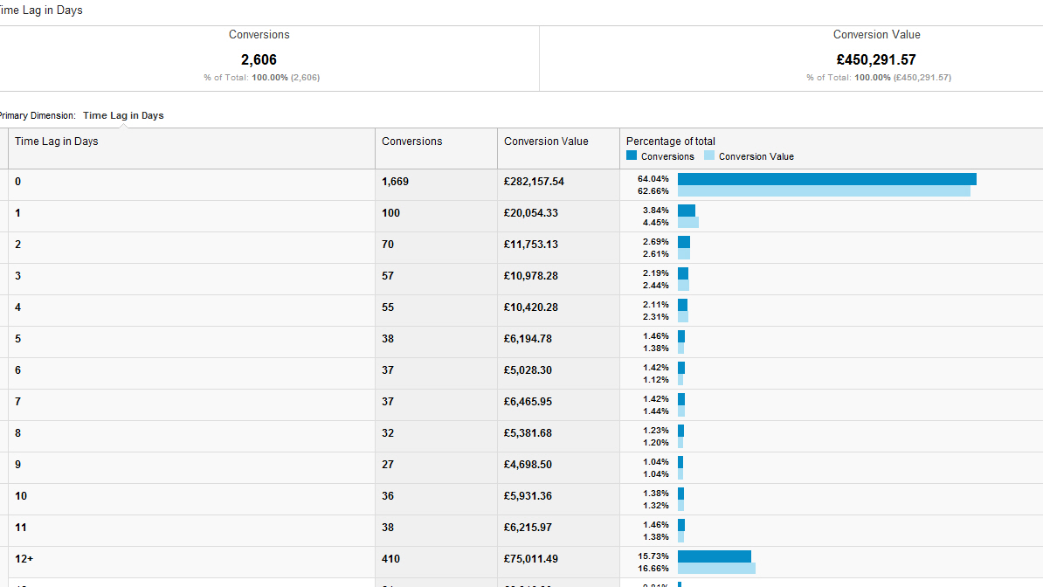The height and width of the screenshot is (587, 1043).
Task: Click the 62.66% conversion value bar
Action: (x=824, y=191)
